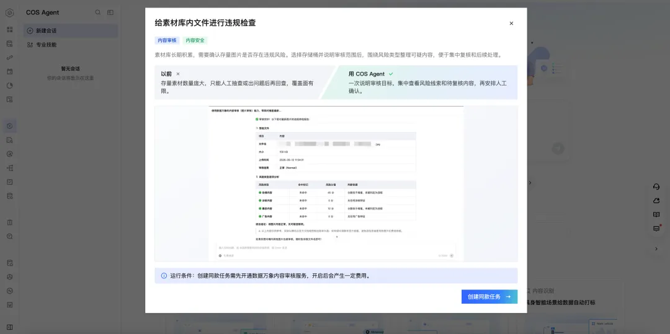Screen dimensions: 670x334
Task: Select the highlighted COS Agent rail icon
Action: point(9,126)
